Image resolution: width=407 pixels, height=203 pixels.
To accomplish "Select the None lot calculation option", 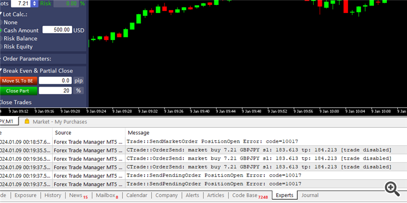I will [x=10, y=23].
